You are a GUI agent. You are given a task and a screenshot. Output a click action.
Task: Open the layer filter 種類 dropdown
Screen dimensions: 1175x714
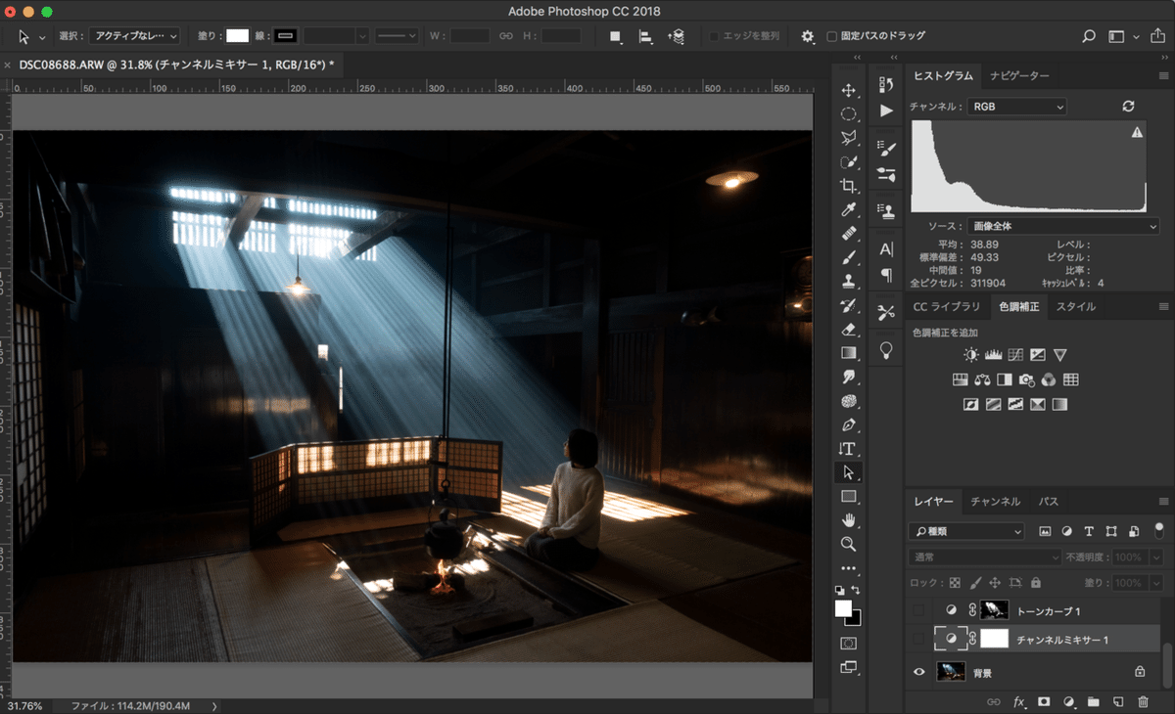(967, 531)
